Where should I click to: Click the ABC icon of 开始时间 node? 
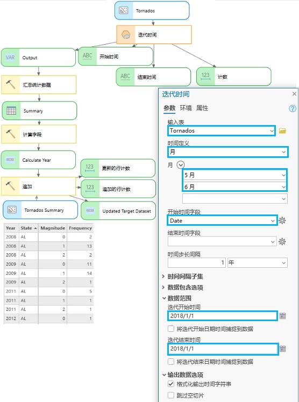87,56
